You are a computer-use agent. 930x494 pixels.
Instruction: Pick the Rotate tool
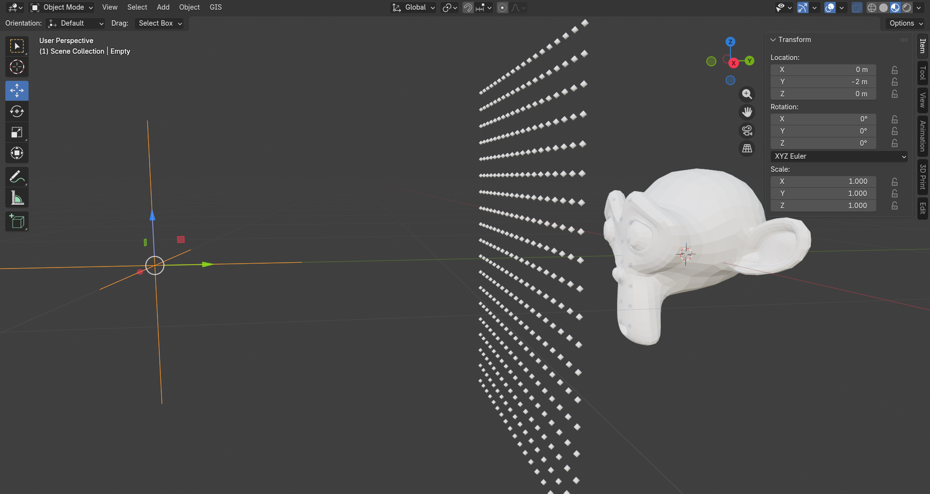[17, 111]
